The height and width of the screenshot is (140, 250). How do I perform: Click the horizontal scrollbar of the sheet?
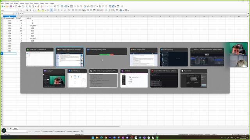(61, 126)
